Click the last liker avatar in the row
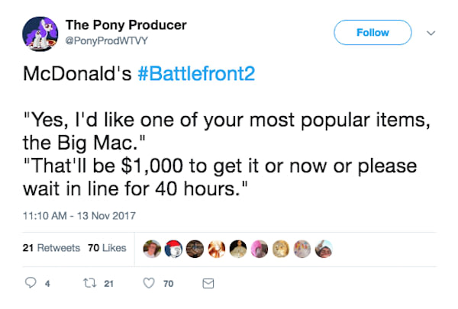The image size is (458, 309). (x=322, y=249)
